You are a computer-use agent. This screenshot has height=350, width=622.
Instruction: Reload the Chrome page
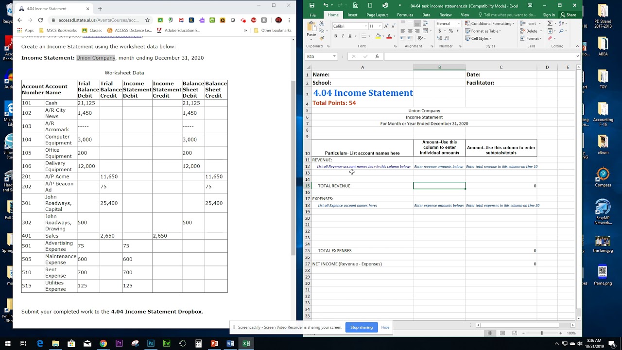[x=40, y=20]
